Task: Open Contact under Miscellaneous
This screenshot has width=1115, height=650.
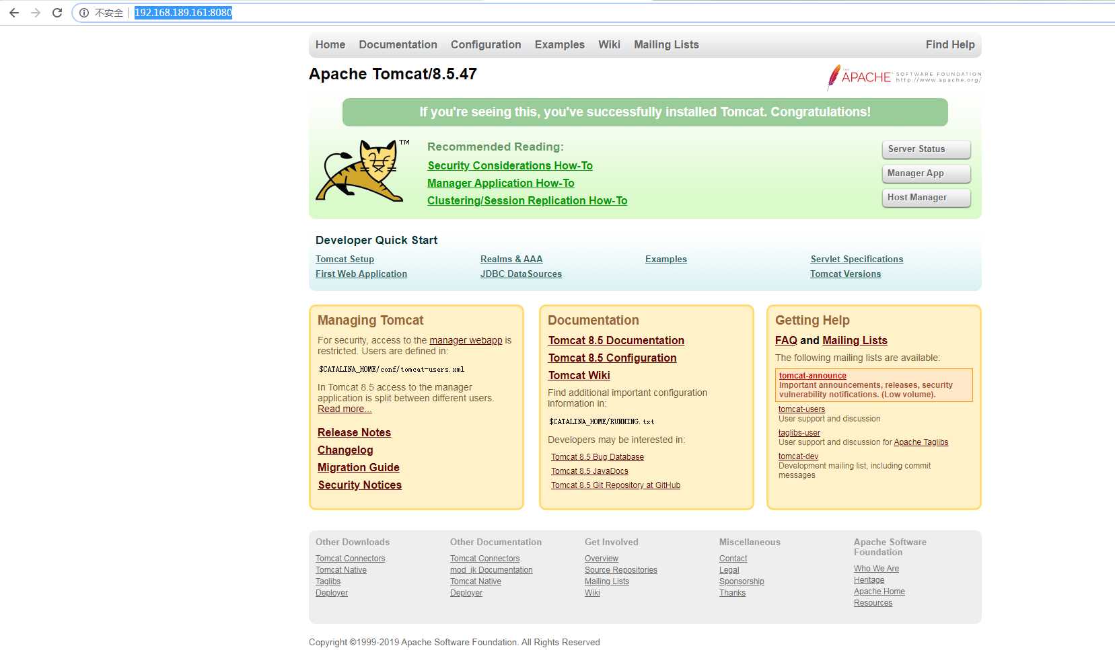Action: click(x=733, y=559)
